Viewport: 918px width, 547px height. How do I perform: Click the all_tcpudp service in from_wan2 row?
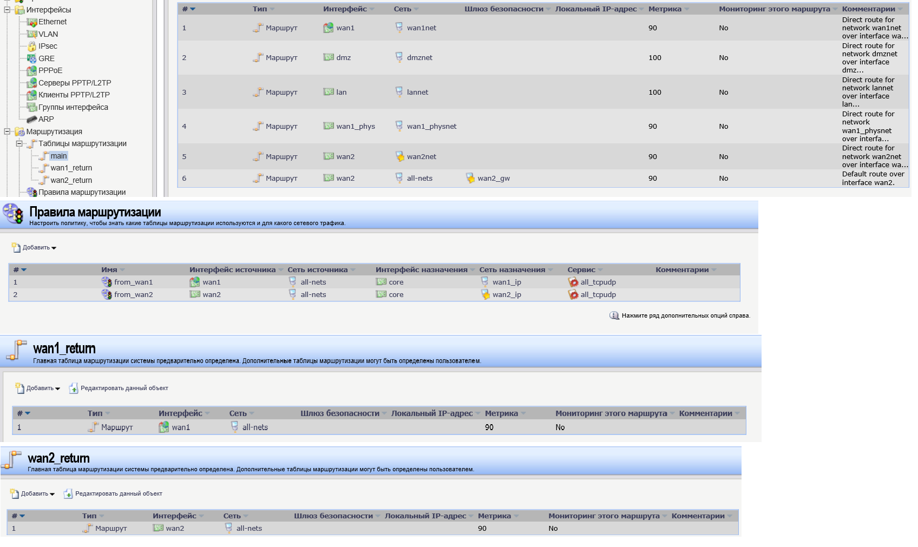pos(598,295)
